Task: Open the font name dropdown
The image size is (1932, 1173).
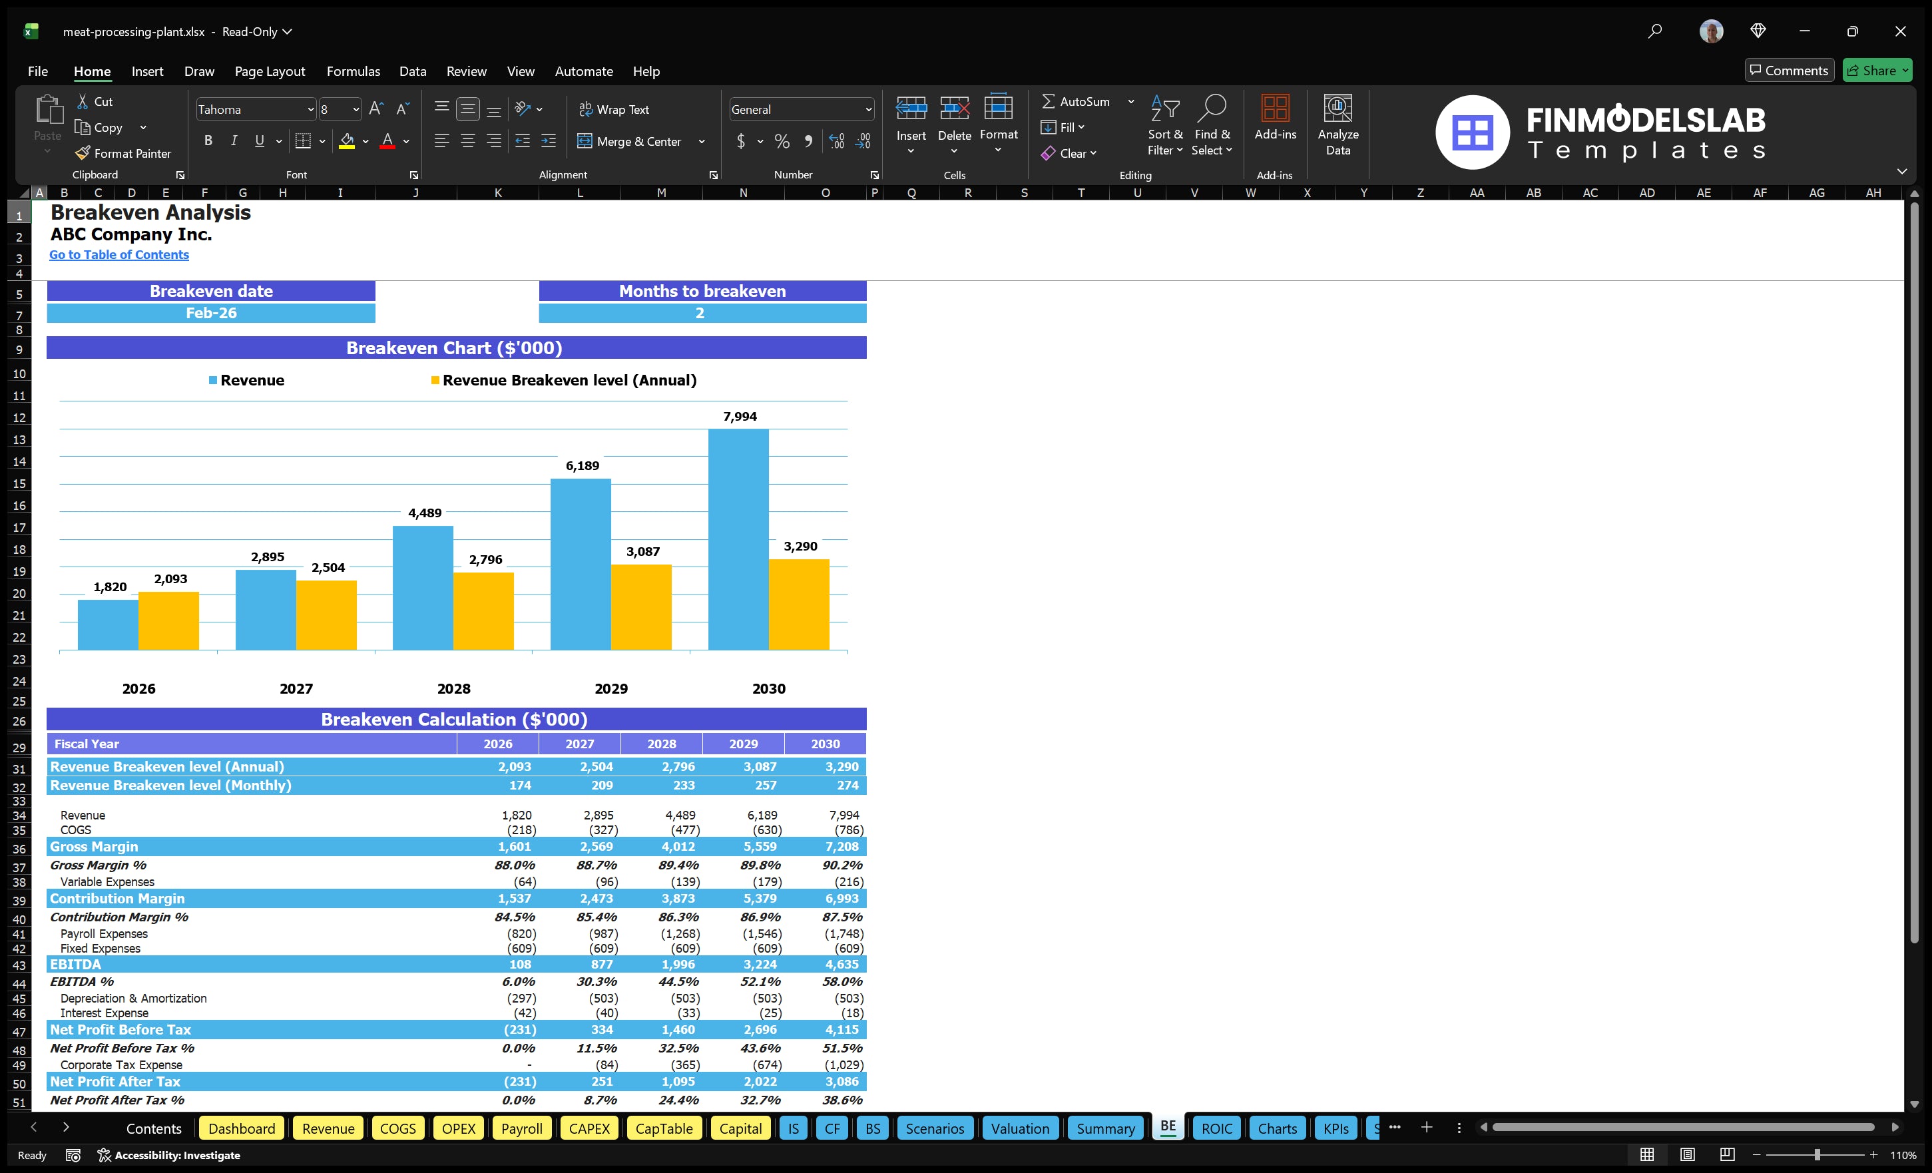Action: (312, 109)
